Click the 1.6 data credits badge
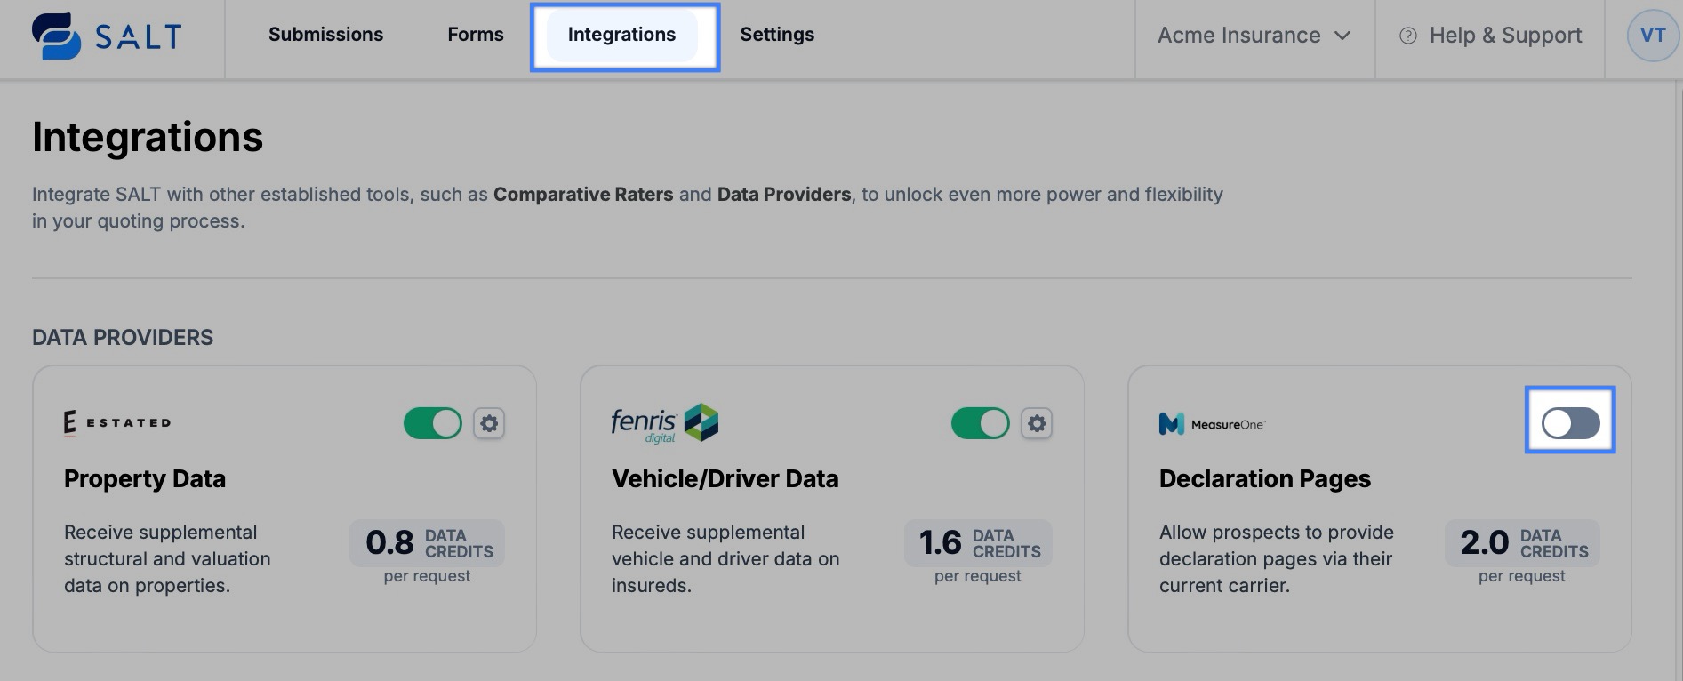 click(978, 543)
